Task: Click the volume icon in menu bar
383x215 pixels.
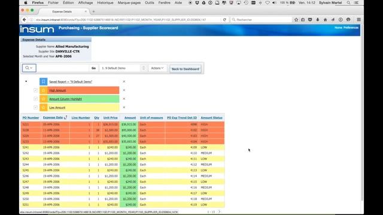Action: click(x=274, y=2)
